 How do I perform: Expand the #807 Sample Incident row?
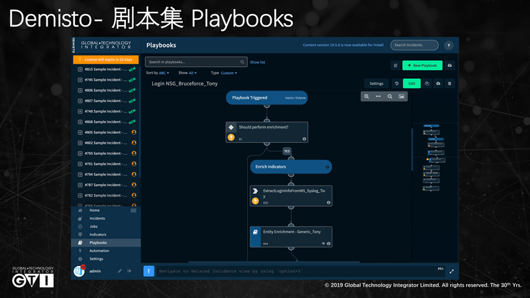coord(80,101)
